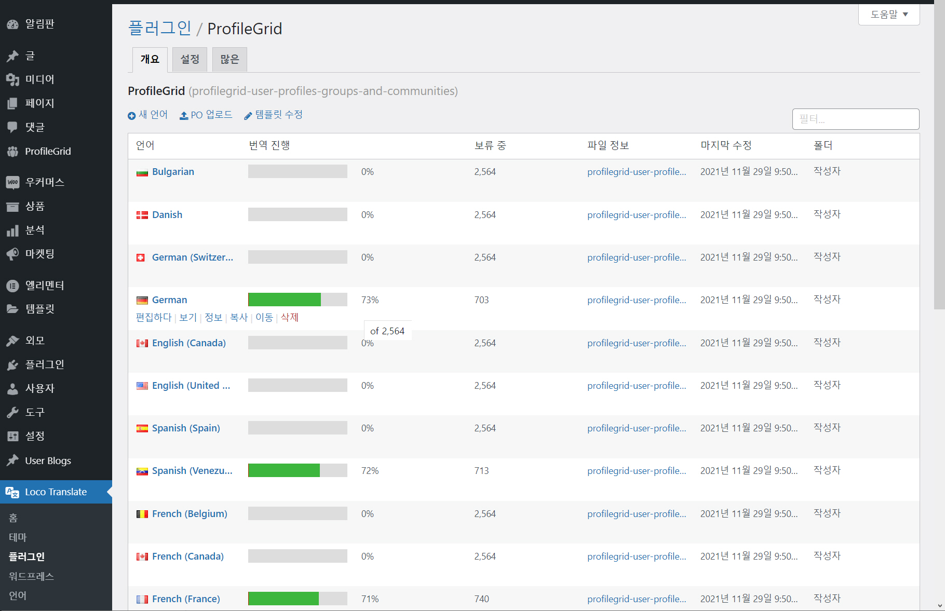Click the English (United States) flag icon
Screen dimensions: 945x611
pos(142,386)
